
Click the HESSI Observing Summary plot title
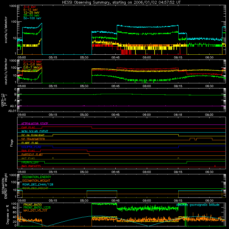click(121, 3)
